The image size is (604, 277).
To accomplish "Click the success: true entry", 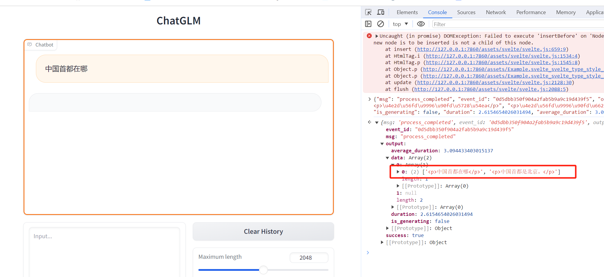I will pyautogui.click(x=405, y=235).
